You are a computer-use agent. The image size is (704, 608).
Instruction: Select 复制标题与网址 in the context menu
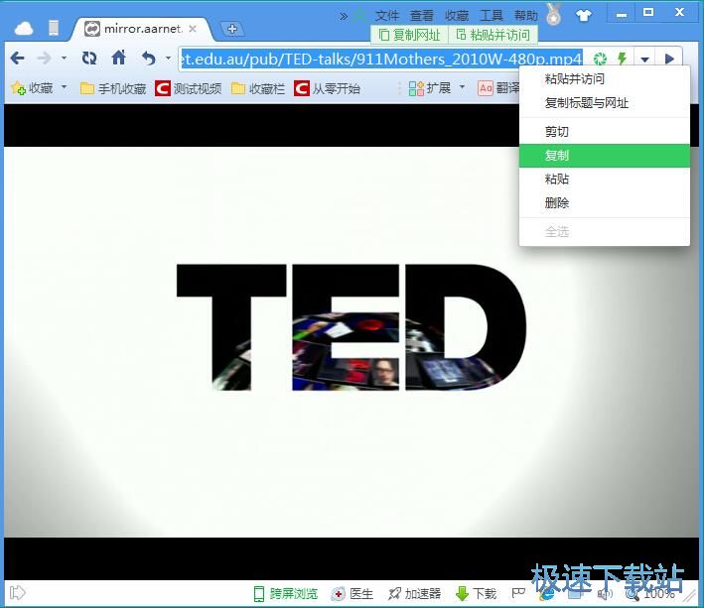pyautogui.click(x=605, y=103)
